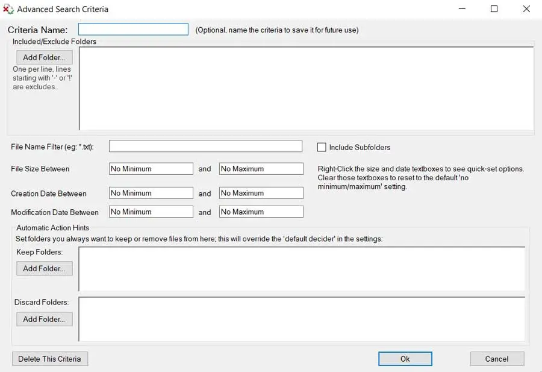Click the Creation Date maximum field
Image resolution: width=542 pixels, height=372 pixels.
point(261,193)
